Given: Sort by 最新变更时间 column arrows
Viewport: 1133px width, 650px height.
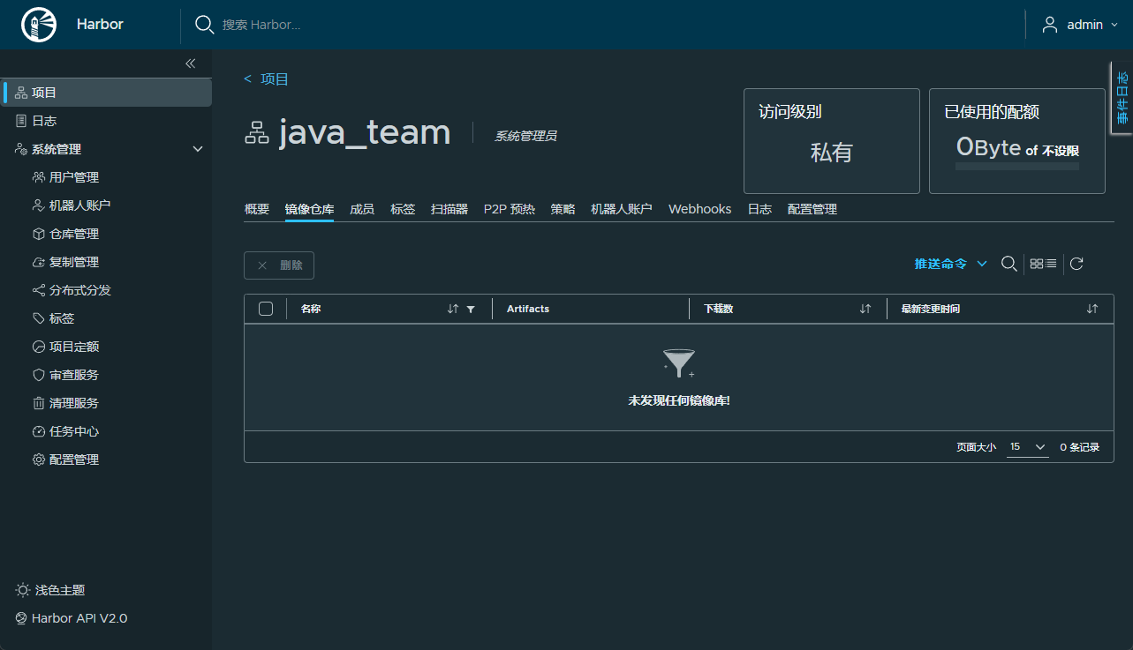Looking at the screenshot, I should (1092, 309).
